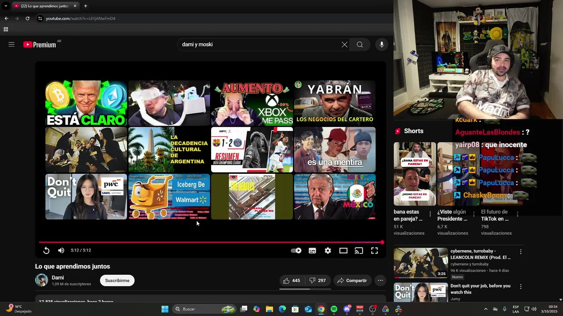Open options for LEANCOLN REMIX video
Viewport: 563px width, 316px height.
coord(521,252)
